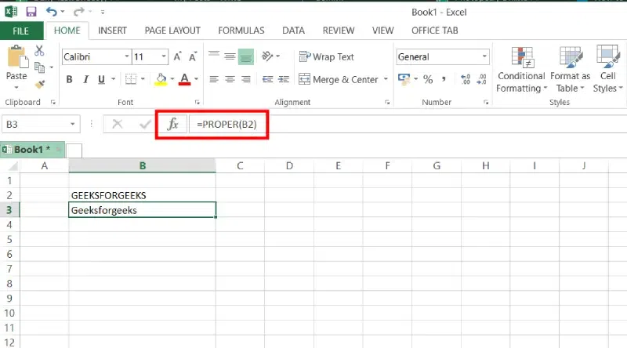Click the Select All corner triangle
The image size is (627, 348).
pyautogui.click(x=13, y=166)
